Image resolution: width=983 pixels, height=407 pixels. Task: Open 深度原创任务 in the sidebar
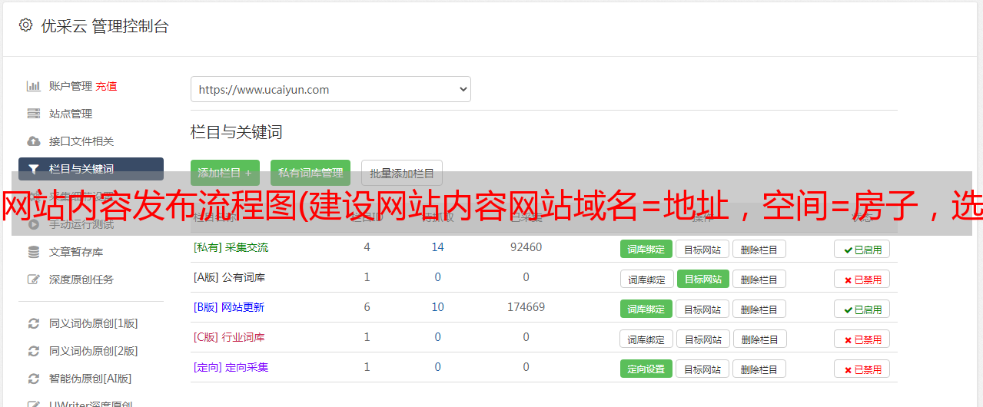click(81, 280)
